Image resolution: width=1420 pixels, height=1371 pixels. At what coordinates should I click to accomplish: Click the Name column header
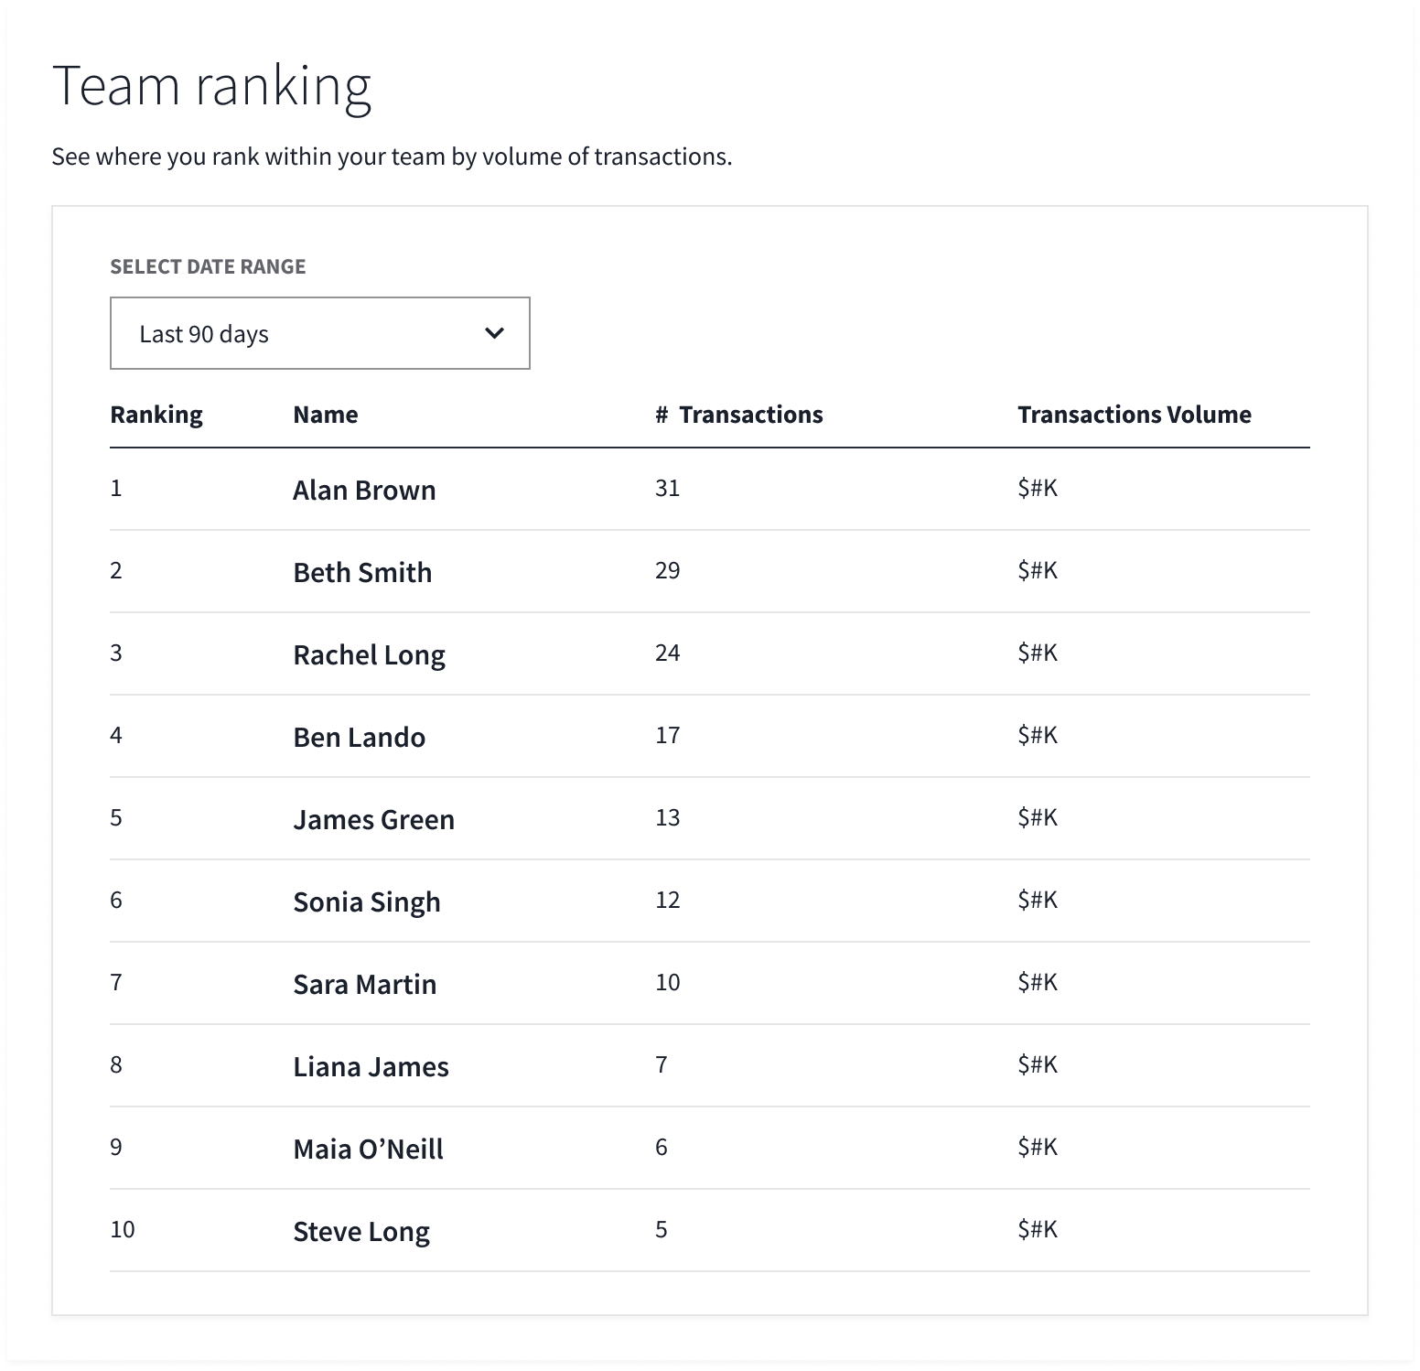tap(326, 415)
